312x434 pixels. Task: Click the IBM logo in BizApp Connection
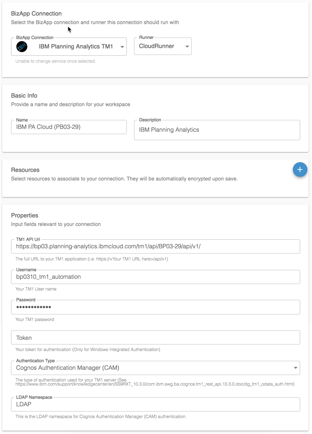pyautogui.click(x=22, y=46)
